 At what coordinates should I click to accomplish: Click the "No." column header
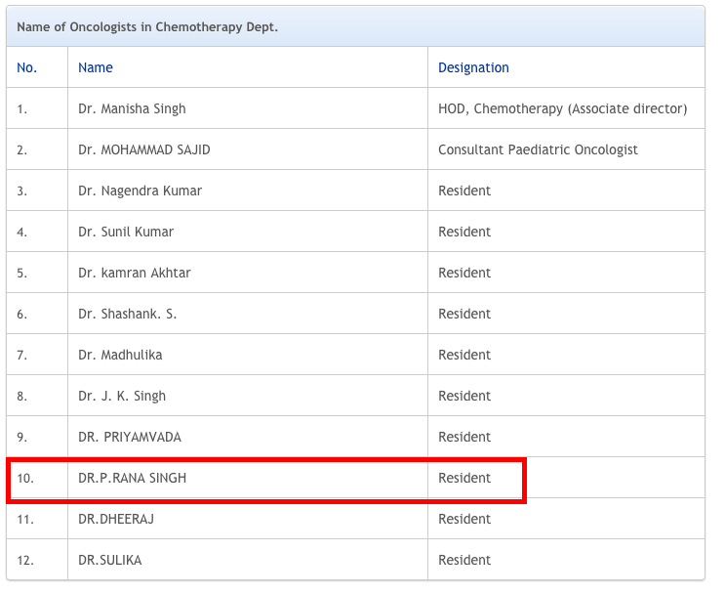(26, 67)
